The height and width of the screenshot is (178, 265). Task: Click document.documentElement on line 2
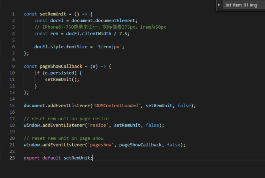(x=103, y=20)
